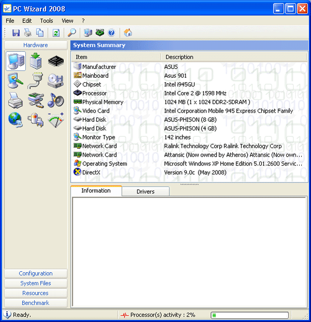311x322 pixels.
Task: Select the Video monitor with brush icon
Action: click(16, 81)
